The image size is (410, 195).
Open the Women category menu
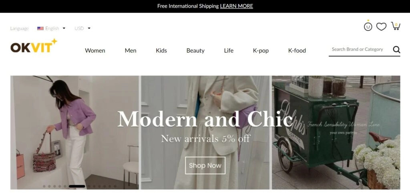(x=95, y=51)
